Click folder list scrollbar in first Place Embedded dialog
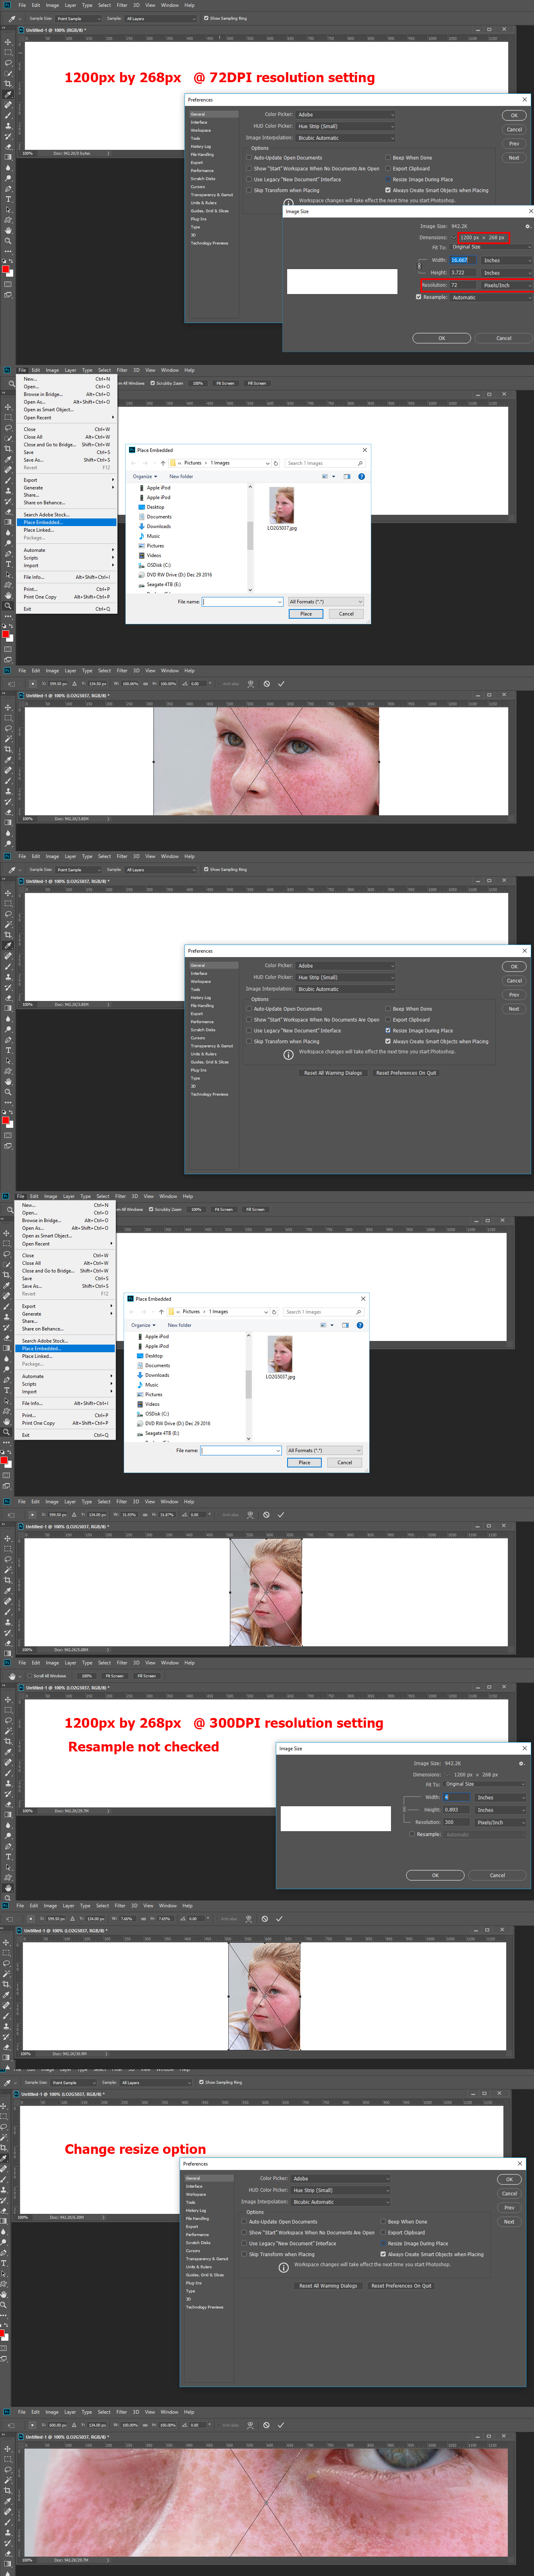Viewport: 534px width, 2576px height. (250, 537)
